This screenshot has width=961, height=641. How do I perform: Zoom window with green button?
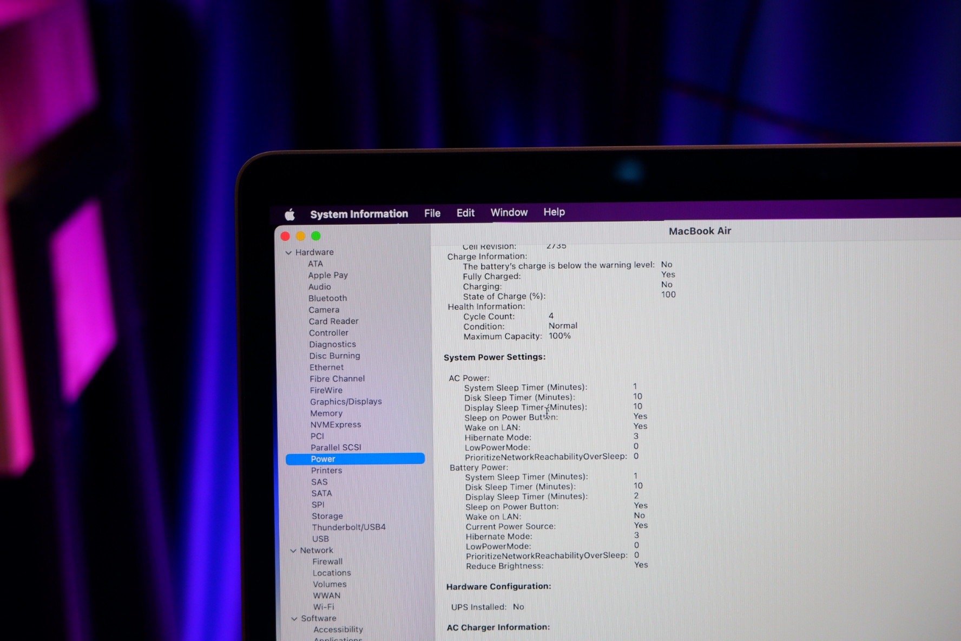tap(316, 236)
